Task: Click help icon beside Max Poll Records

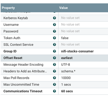Action: pyautogui.click(x=55, y=78)
